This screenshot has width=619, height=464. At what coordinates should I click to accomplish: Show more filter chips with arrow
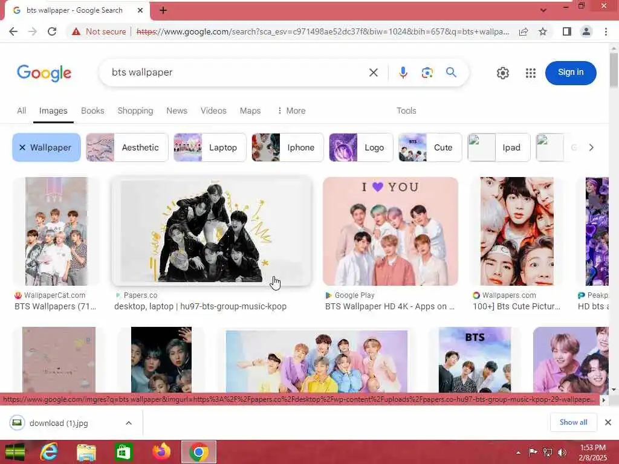pos(591,147)
